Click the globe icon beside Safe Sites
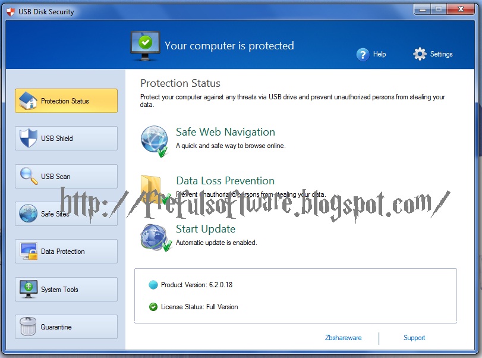Image resolution: width=482 pixels, height=358 pixels. pyautogui.click(x=29, y=213)
